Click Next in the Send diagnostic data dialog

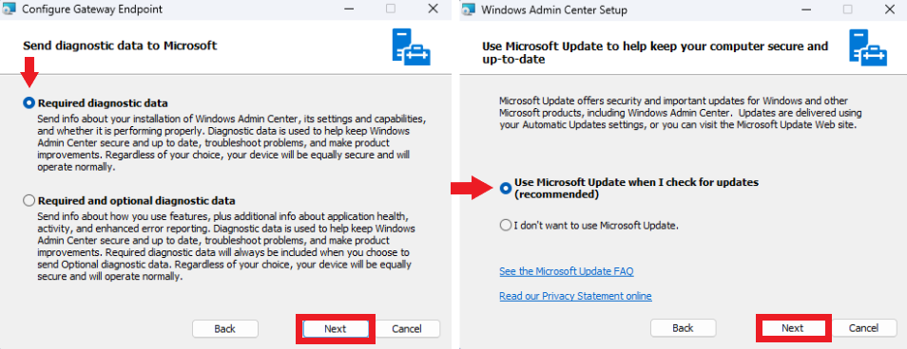pos(336,329)
